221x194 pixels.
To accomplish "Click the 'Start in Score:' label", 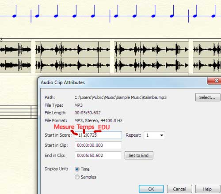I will tap(58, 135).
